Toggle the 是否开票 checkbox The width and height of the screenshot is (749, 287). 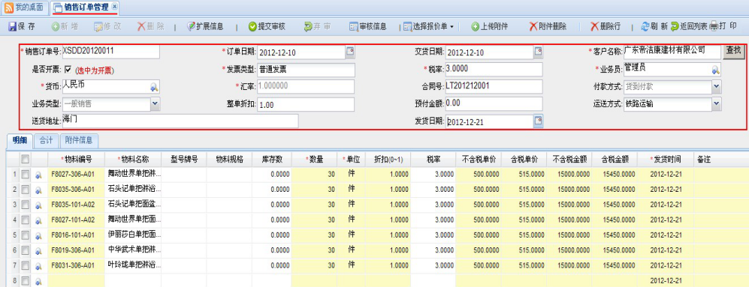click(x=68, y=70)
